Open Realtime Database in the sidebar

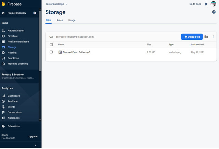click(x=18, y=42)
